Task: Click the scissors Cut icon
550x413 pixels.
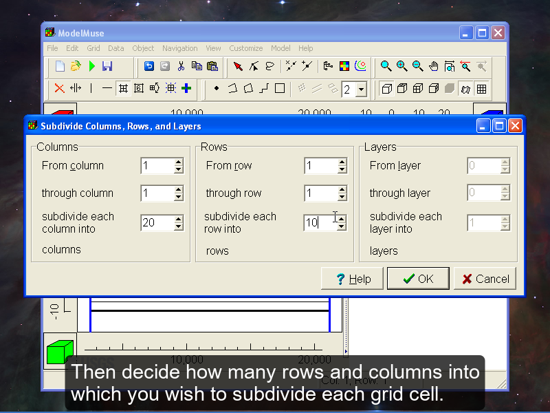Action: point(181,67)
